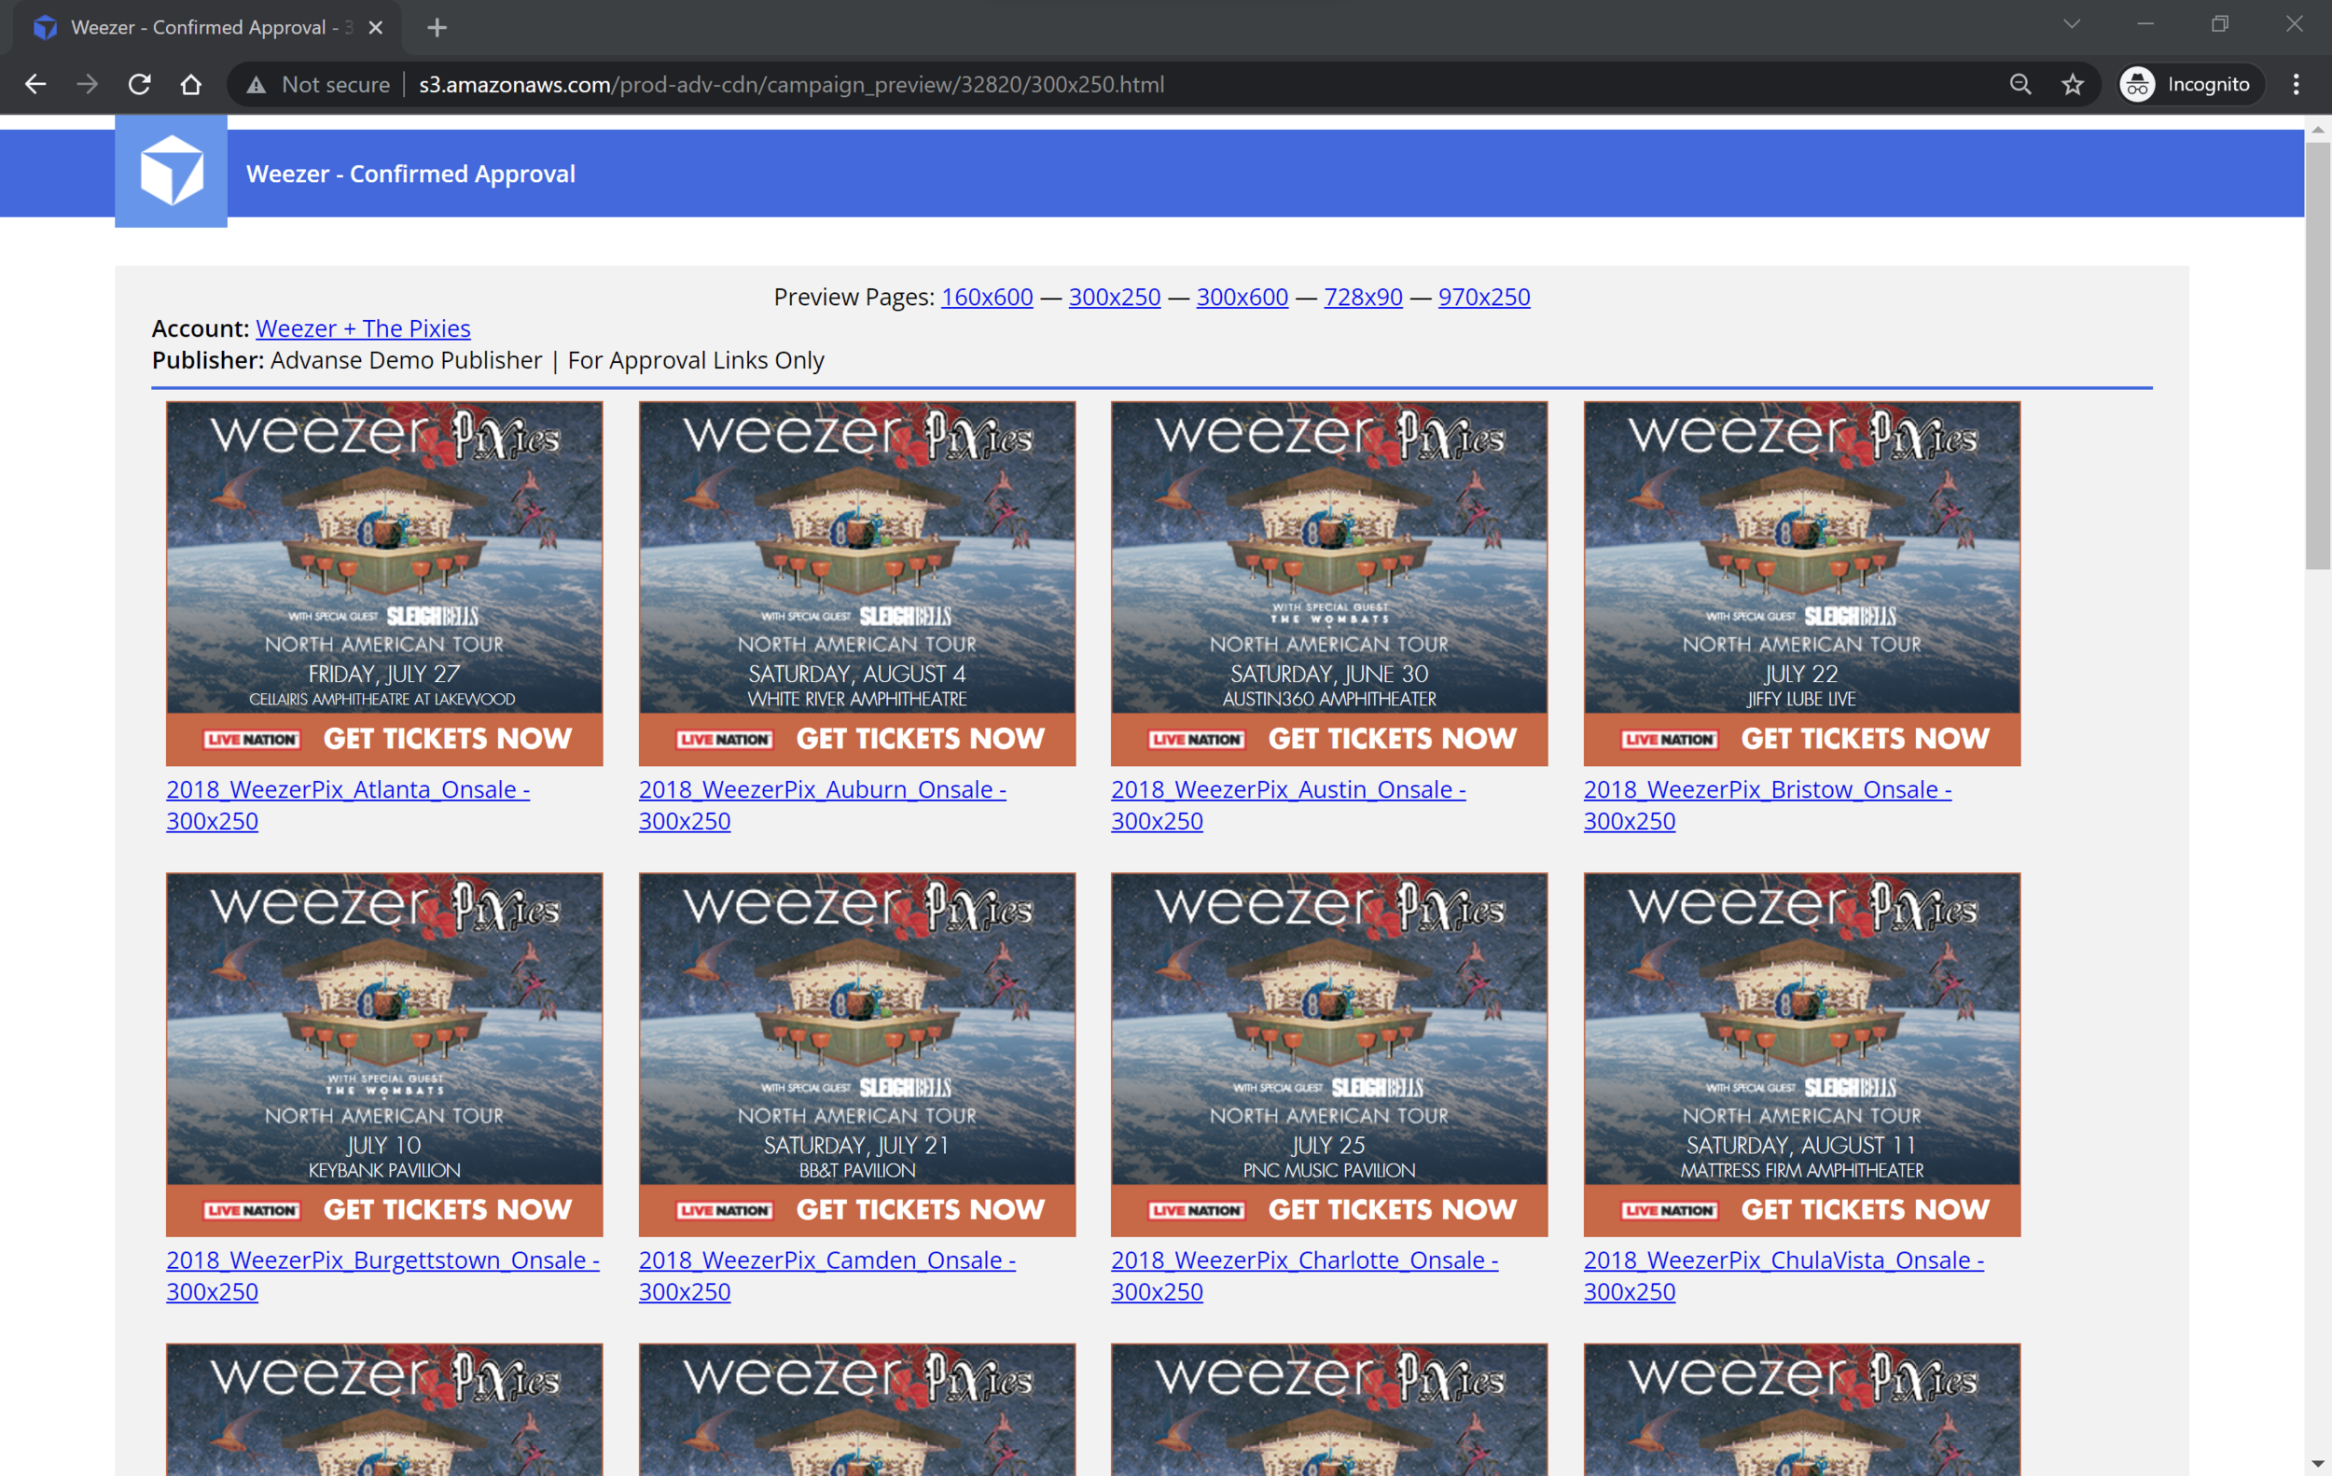Image resolution: width=2332 pixels, height=1476 pixels.
Task: Open Chrome three-dot menu
Action: point(2297,85)
